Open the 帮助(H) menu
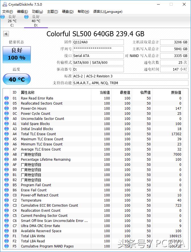Image resolution: width=191 pixels, height=252 pixels. point(83,12)
